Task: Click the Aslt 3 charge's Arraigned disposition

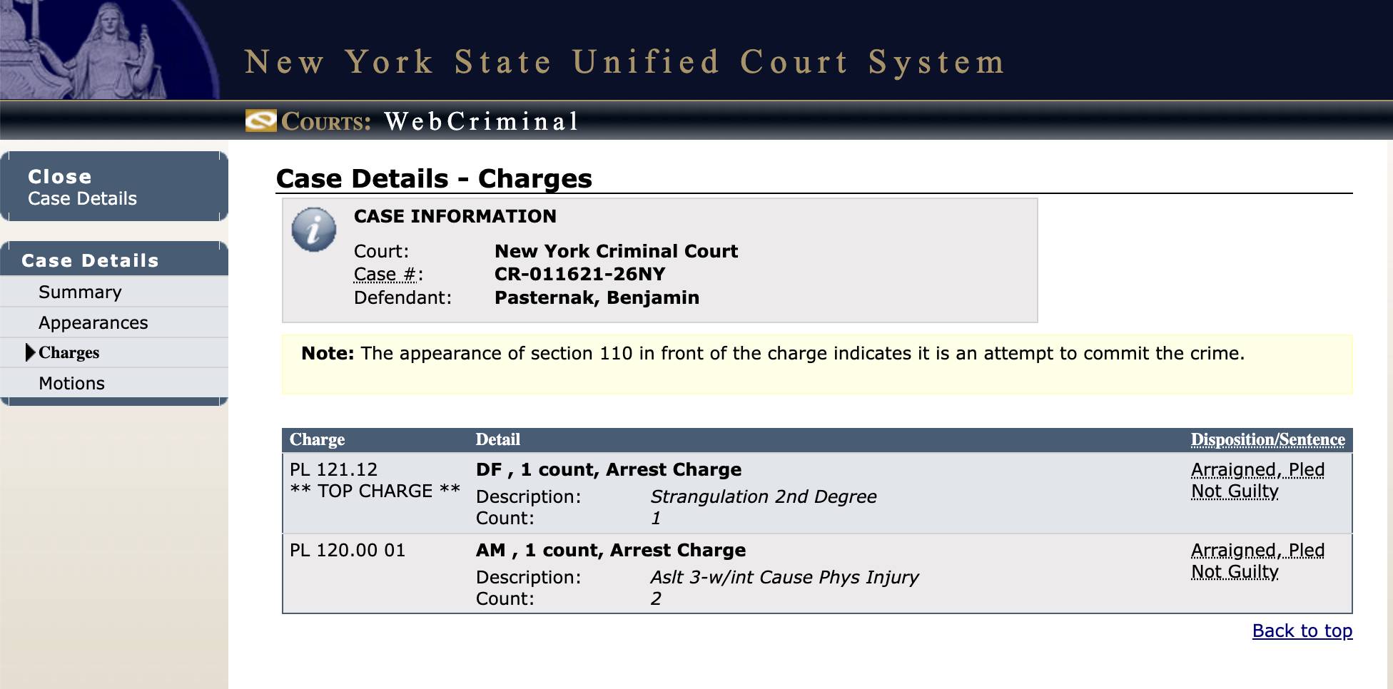Action: (x=1257, y=561)
